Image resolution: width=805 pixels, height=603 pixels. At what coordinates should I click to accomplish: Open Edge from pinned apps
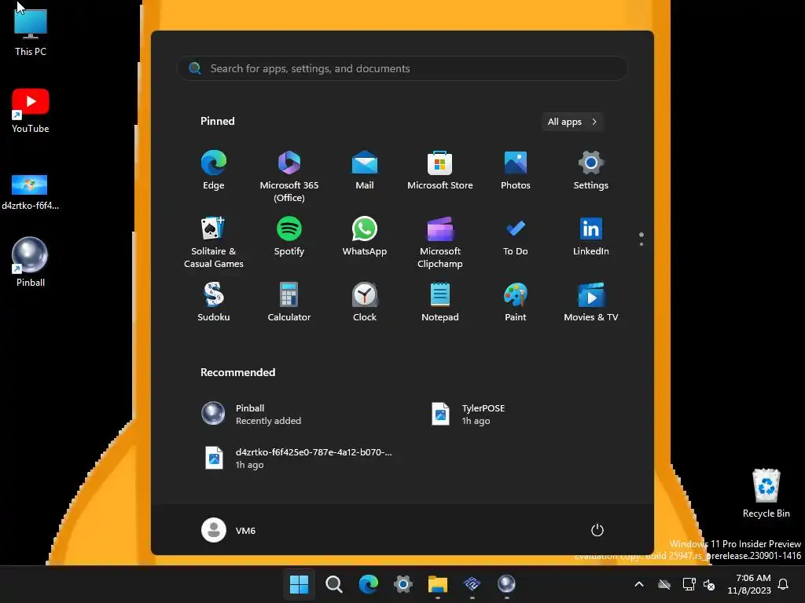tap(214, 170)
